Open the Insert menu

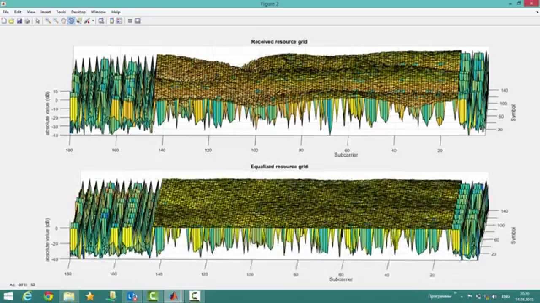pos(46,12)
